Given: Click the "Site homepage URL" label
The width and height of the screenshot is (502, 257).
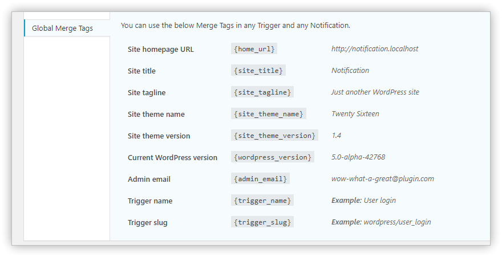Looking at the screenshot, I should tap(161, 50).
